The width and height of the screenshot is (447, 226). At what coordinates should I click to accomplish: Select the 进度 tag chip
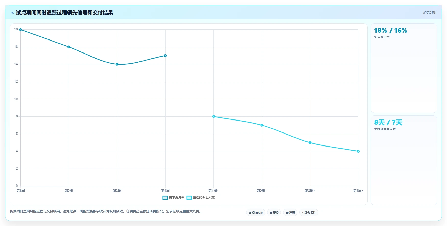pyautogui.click(x=290, y=212)
